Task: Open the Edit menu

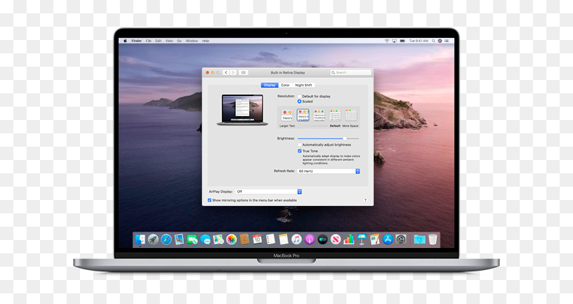Action: (x=158, y=41)
